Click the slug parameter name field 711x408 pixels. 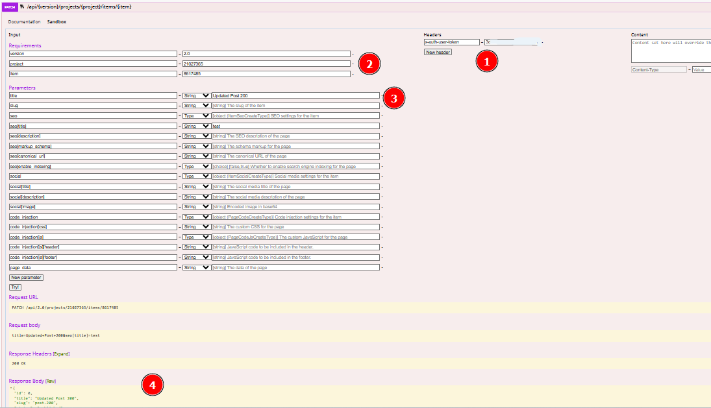point(93,106)
